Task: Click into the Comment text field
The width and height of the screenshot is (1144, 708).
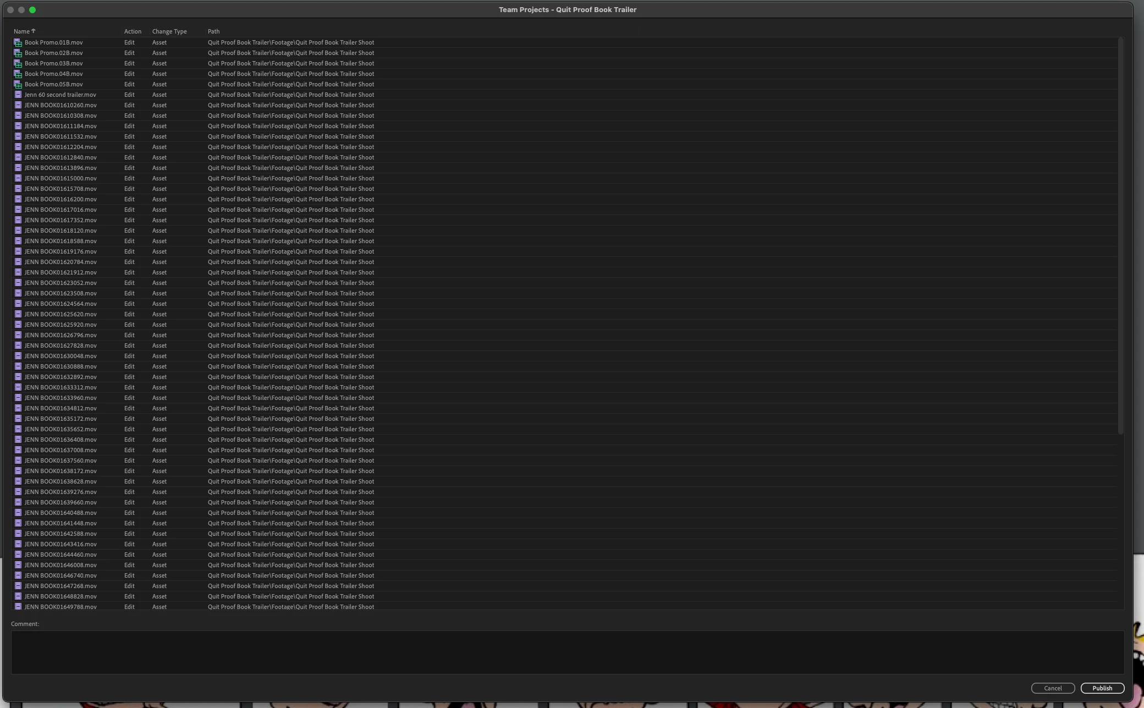Action: click(566, 652)
